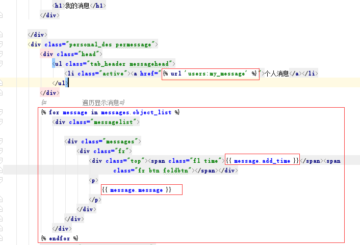Screen dimensions: 360x245
Task: Click the closing /li tag
Action: [310, 73]
